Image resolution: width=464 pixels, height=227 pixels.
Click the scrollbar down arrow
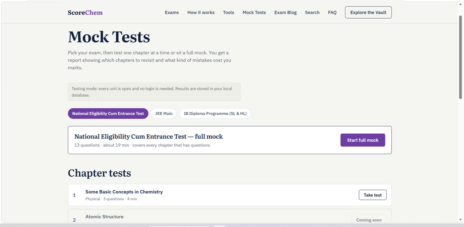[x=460, y=220]
